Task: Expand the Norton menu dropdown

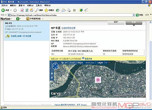Action: click(11, 19)
